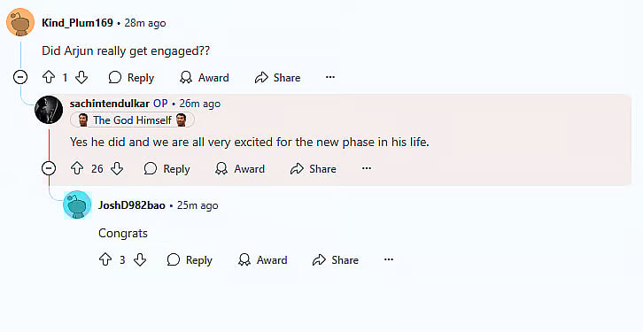The width and height of the screenshot is (643, 332).
Task: Open sachintendulkar's dark avatar image
Action: coord(49,110)
